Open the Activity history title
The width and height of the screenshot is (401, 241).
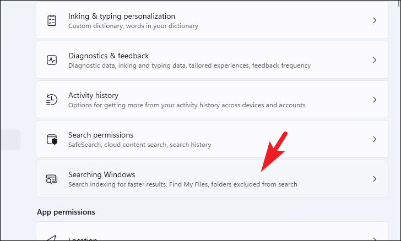pos(93,95)
